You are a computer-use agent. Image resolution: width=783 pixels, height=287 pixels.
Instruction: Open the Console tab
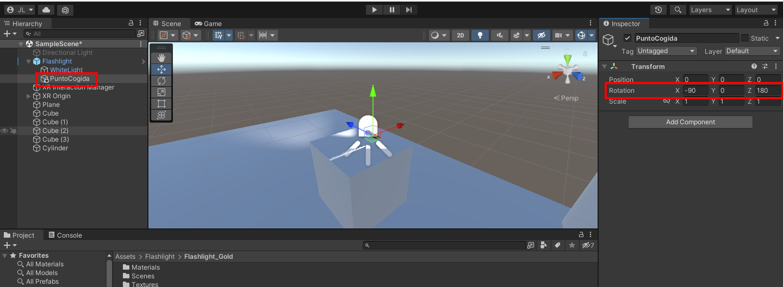[x=65, y=235]
